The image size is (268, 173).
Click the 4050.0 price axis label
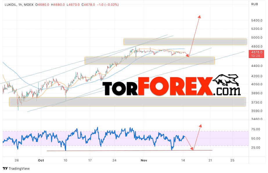click(x=257, y=84)
